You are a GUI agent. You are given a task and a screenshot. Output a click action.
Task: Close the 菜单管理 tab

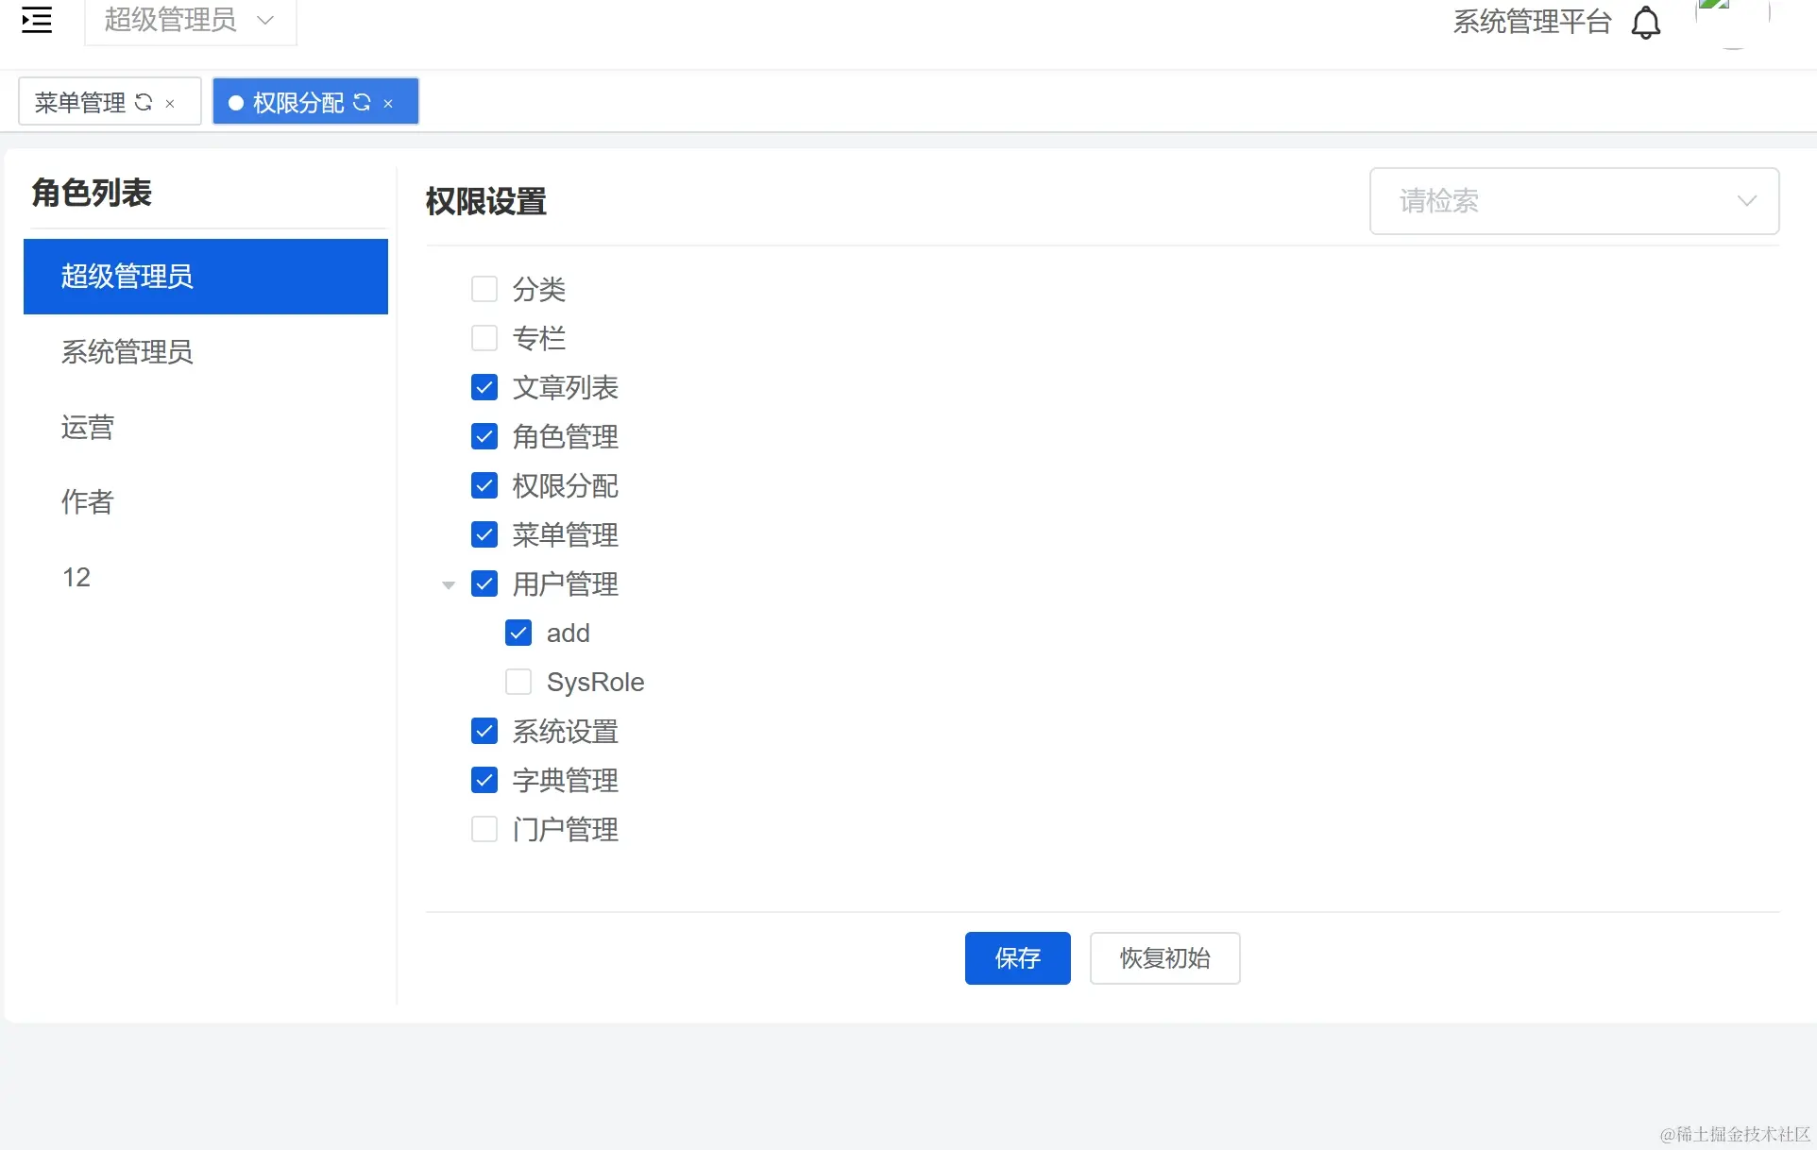pos(170,104)
